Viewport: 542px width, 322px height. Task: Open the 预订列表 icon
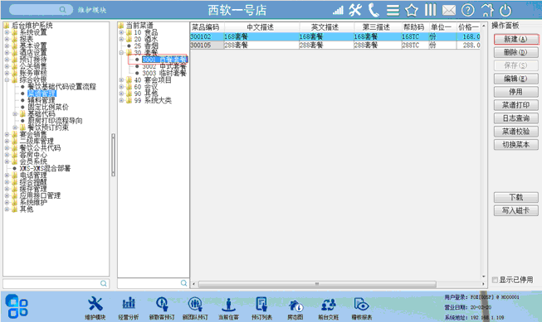click(x=261, y=305)
